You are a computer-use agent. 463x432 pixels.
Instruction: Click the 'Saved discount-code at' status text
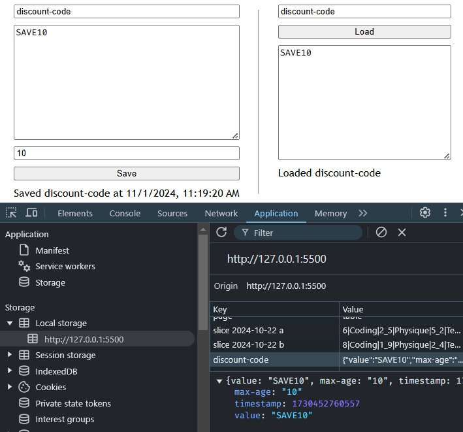coord(127,193)
